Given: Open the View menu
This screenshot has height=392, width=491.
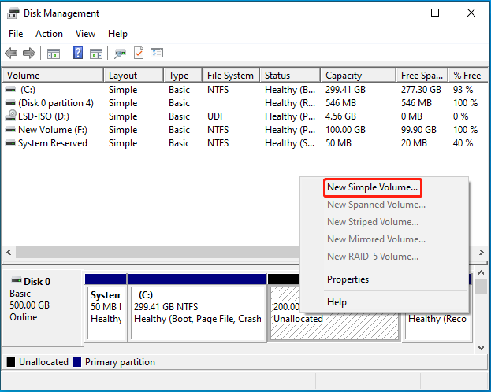Looking at the screenshot, I should 85,34.
